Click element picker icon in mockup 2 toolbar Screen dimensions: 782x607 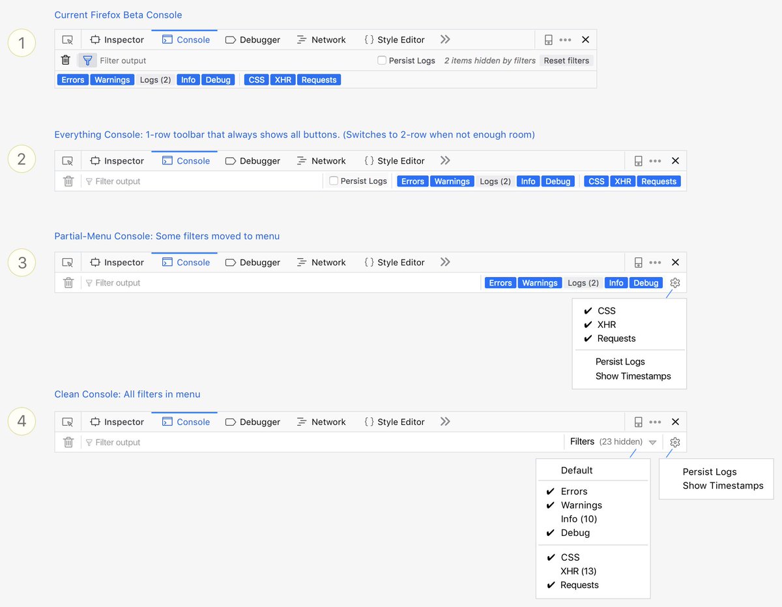coord(67,161)
